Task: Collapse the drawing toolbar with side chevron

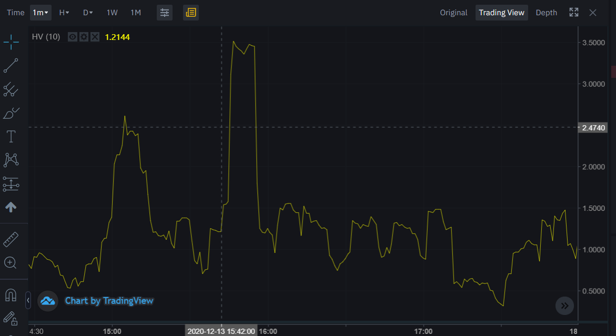Action: tap(28, 300)
